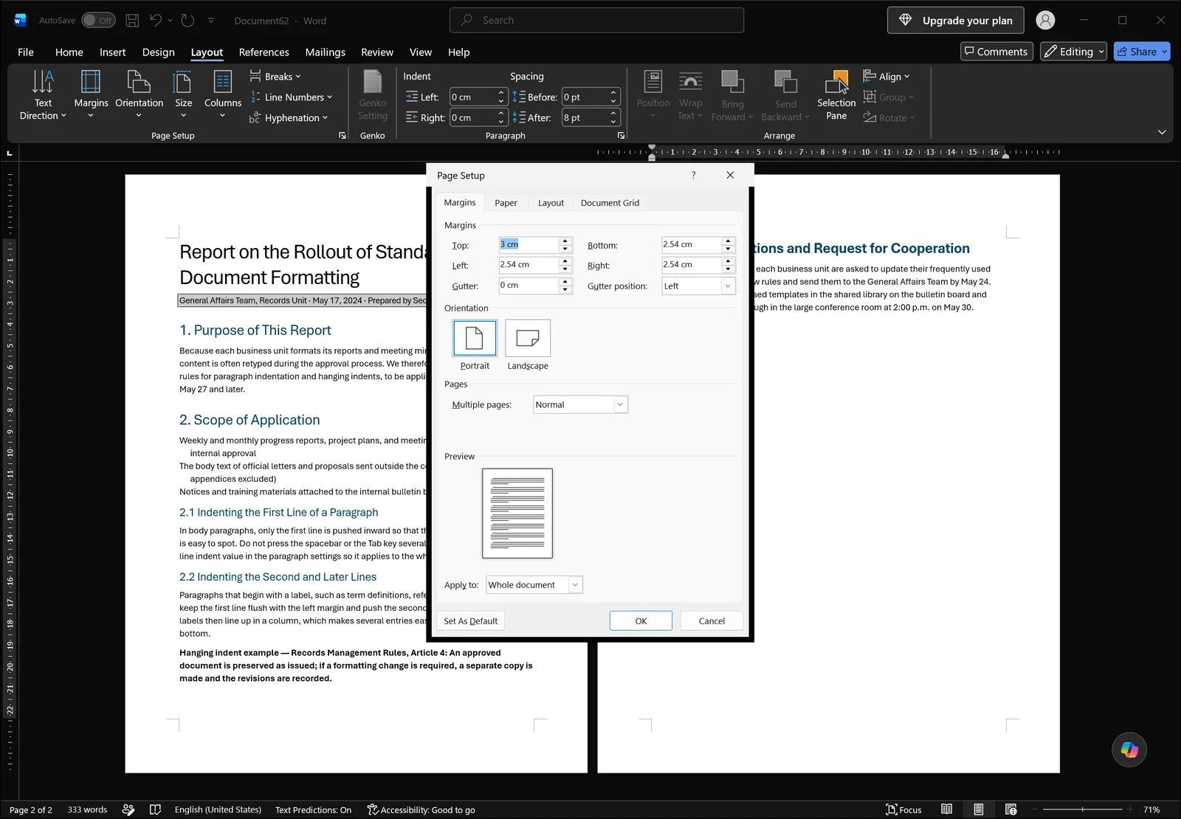The height and width of the screenshot is (819, 1181).
Task: Open the Text Direction menu
Action: click(43, 94)
